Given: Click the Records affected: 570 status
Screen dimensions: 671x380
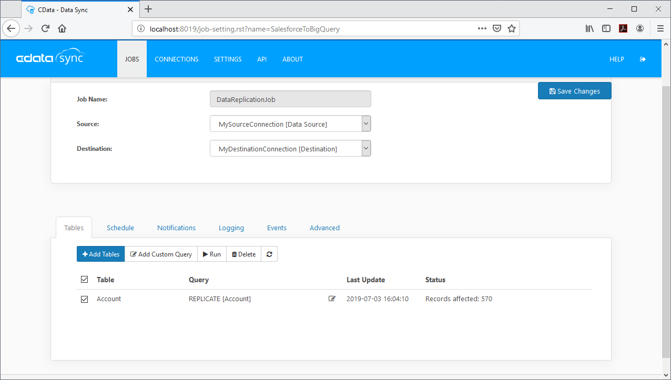Looking at the screenshot, I should (459, 299).
